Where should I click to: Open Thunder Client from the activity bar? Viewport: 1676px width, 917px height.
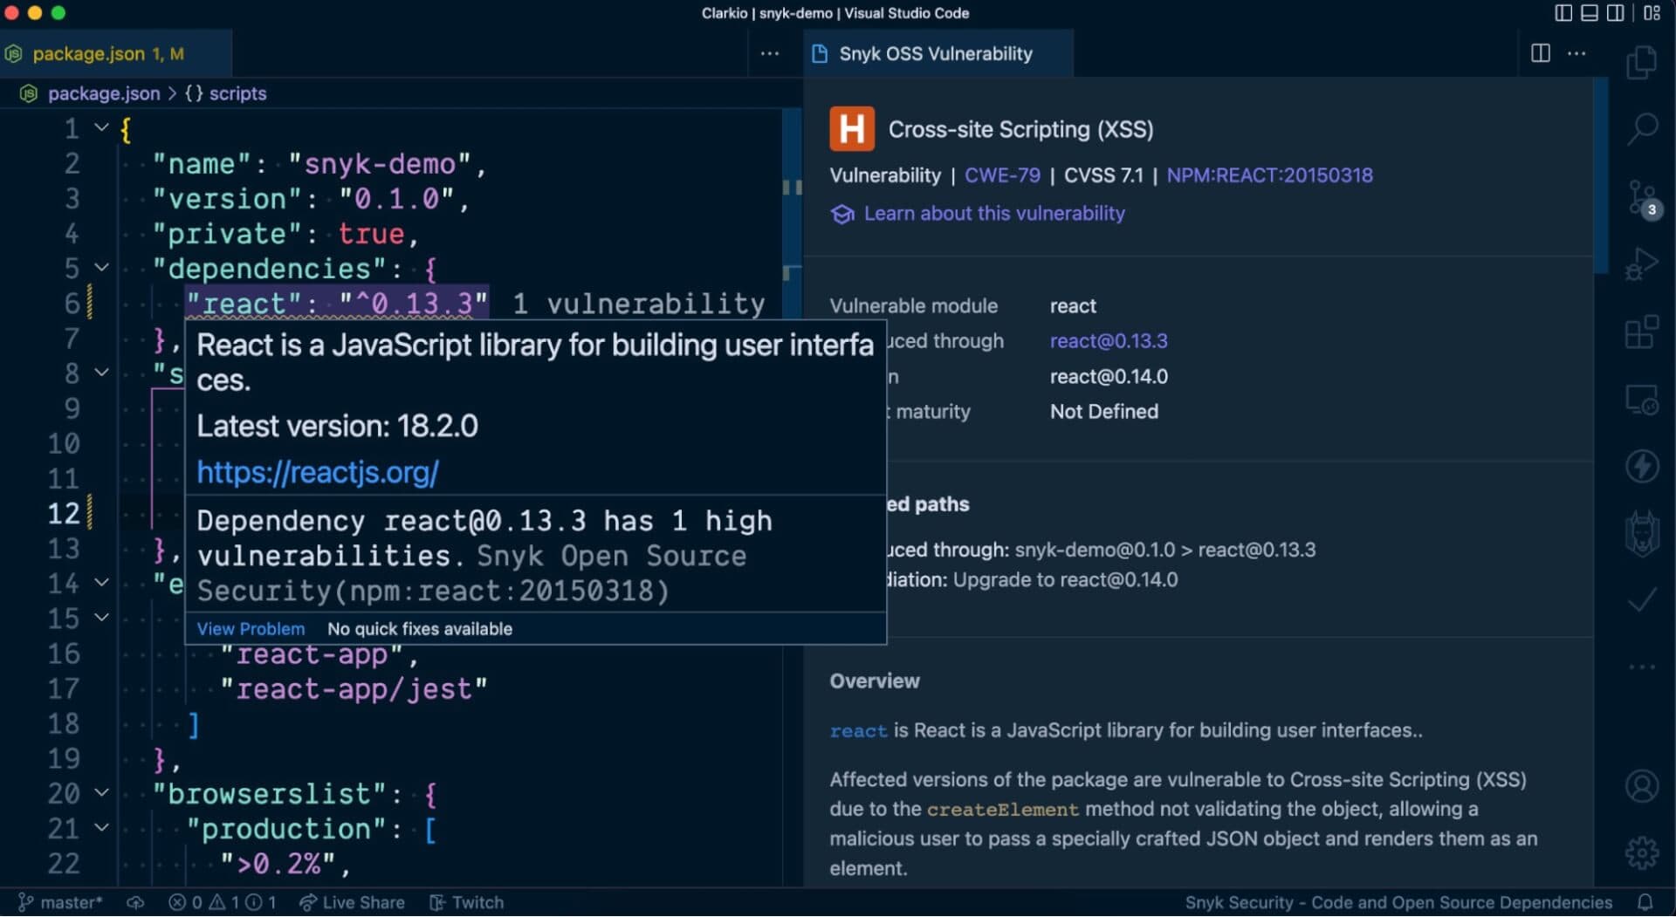click(1642, 467)
